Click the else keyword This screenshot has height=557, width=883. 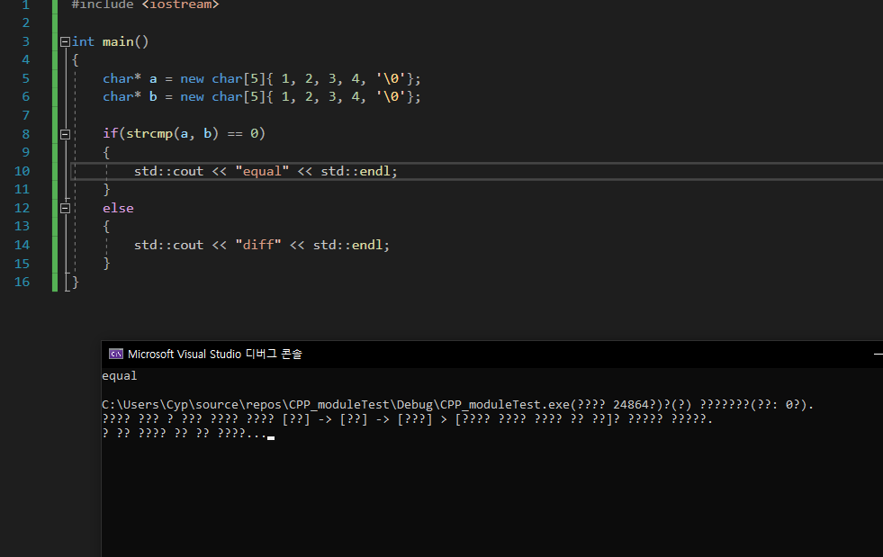pyautogui.click(x=118, y=209)
